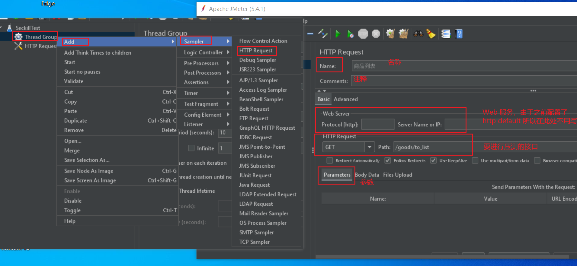Click the HTTP Request sampler icon in tree
The height and width of the screenshot is (266, 577).
[x=18, y=46]
